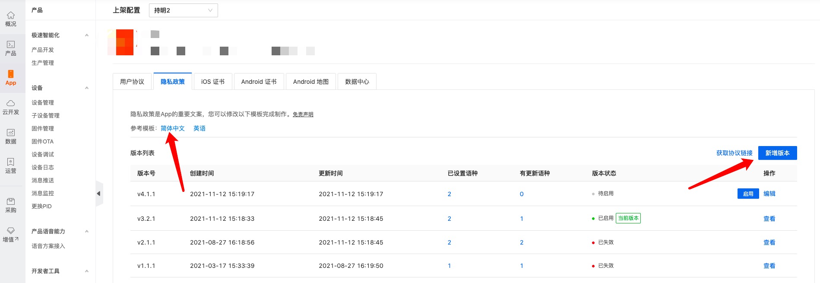
Task: Click the 新增版本 button
Action: pos(777,153)
